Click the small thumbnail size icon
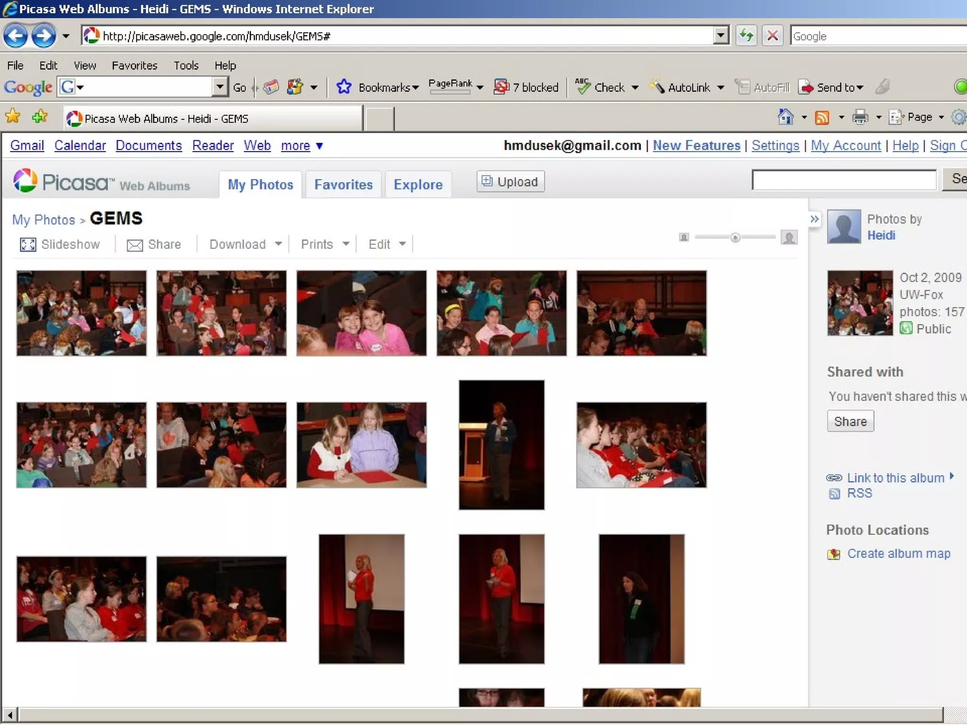 click(x=684, y=237)
